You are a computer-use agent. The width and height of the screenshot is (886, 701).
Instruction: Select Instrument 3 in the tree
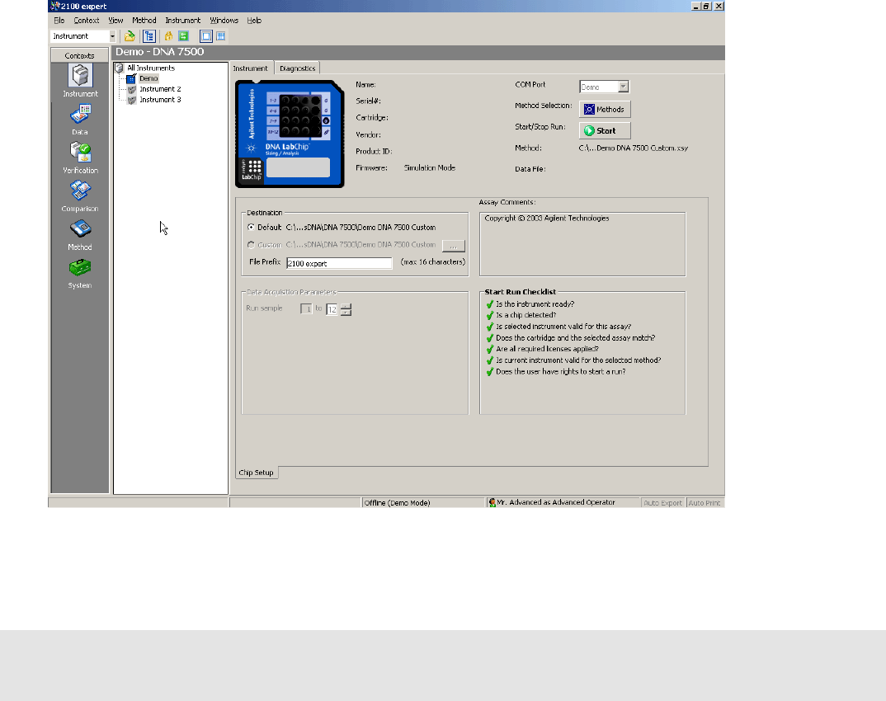161,100
